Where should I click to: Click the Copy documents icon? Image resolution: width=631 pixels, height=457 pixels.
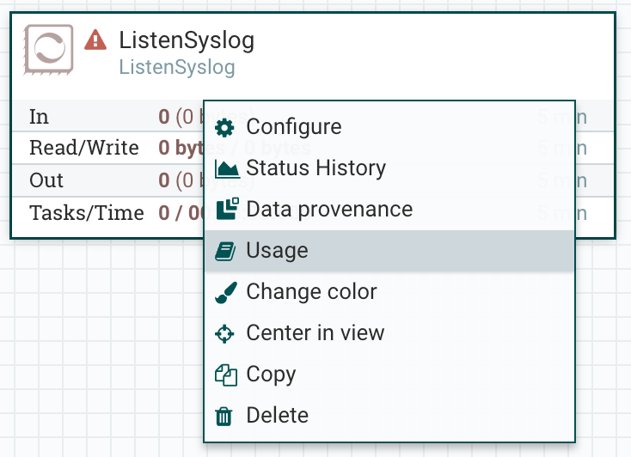(x=225, y=375)
